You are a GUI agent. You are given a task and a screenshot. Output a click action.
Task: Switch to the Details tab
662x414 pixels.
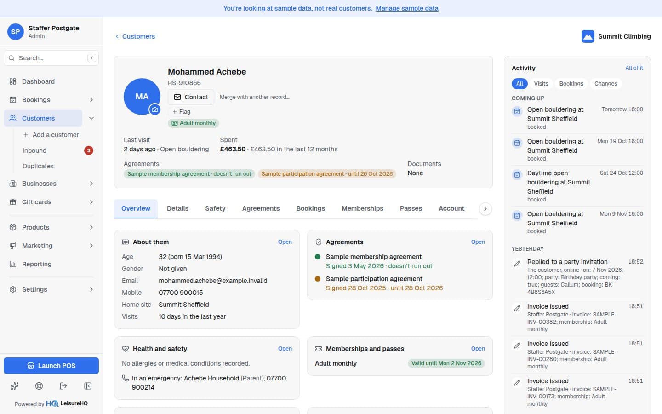coord(177,208)
